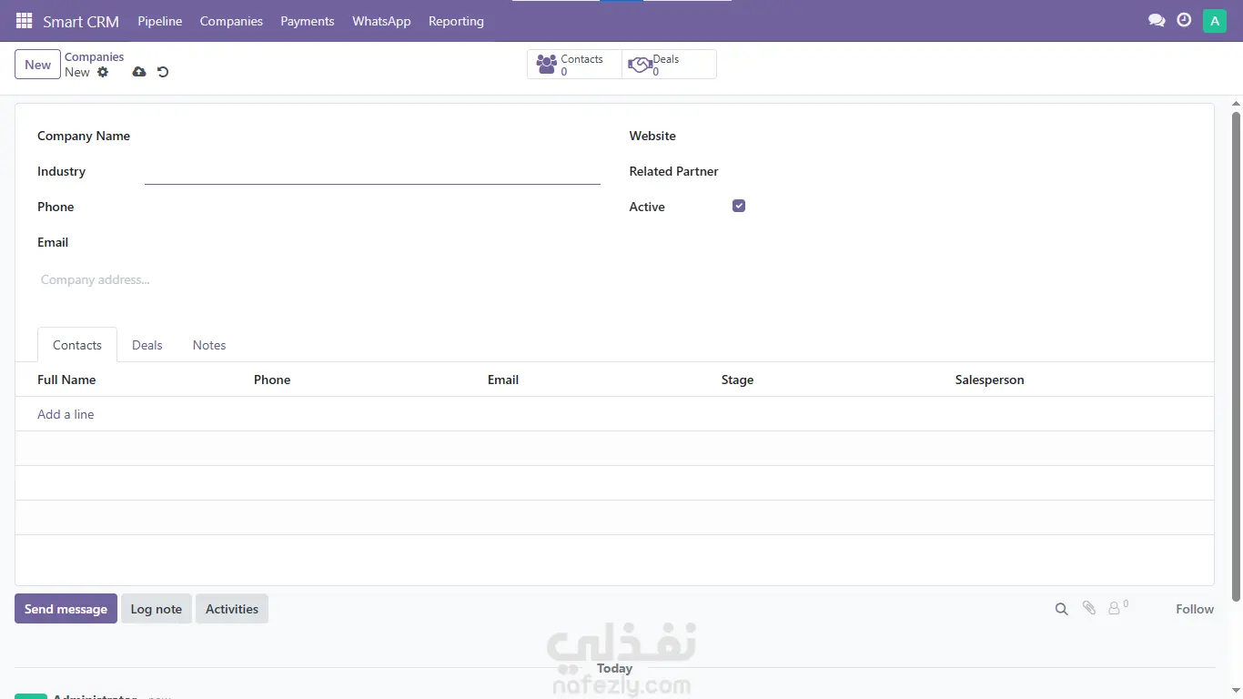The image size is (1243, 699).
Task: Open the user avatar menu
Action: 1215,21
